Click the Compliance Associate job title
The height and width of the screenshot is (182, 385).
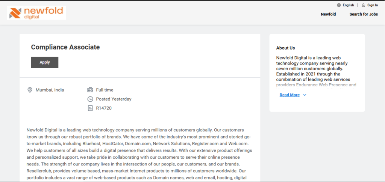[65, 47]
